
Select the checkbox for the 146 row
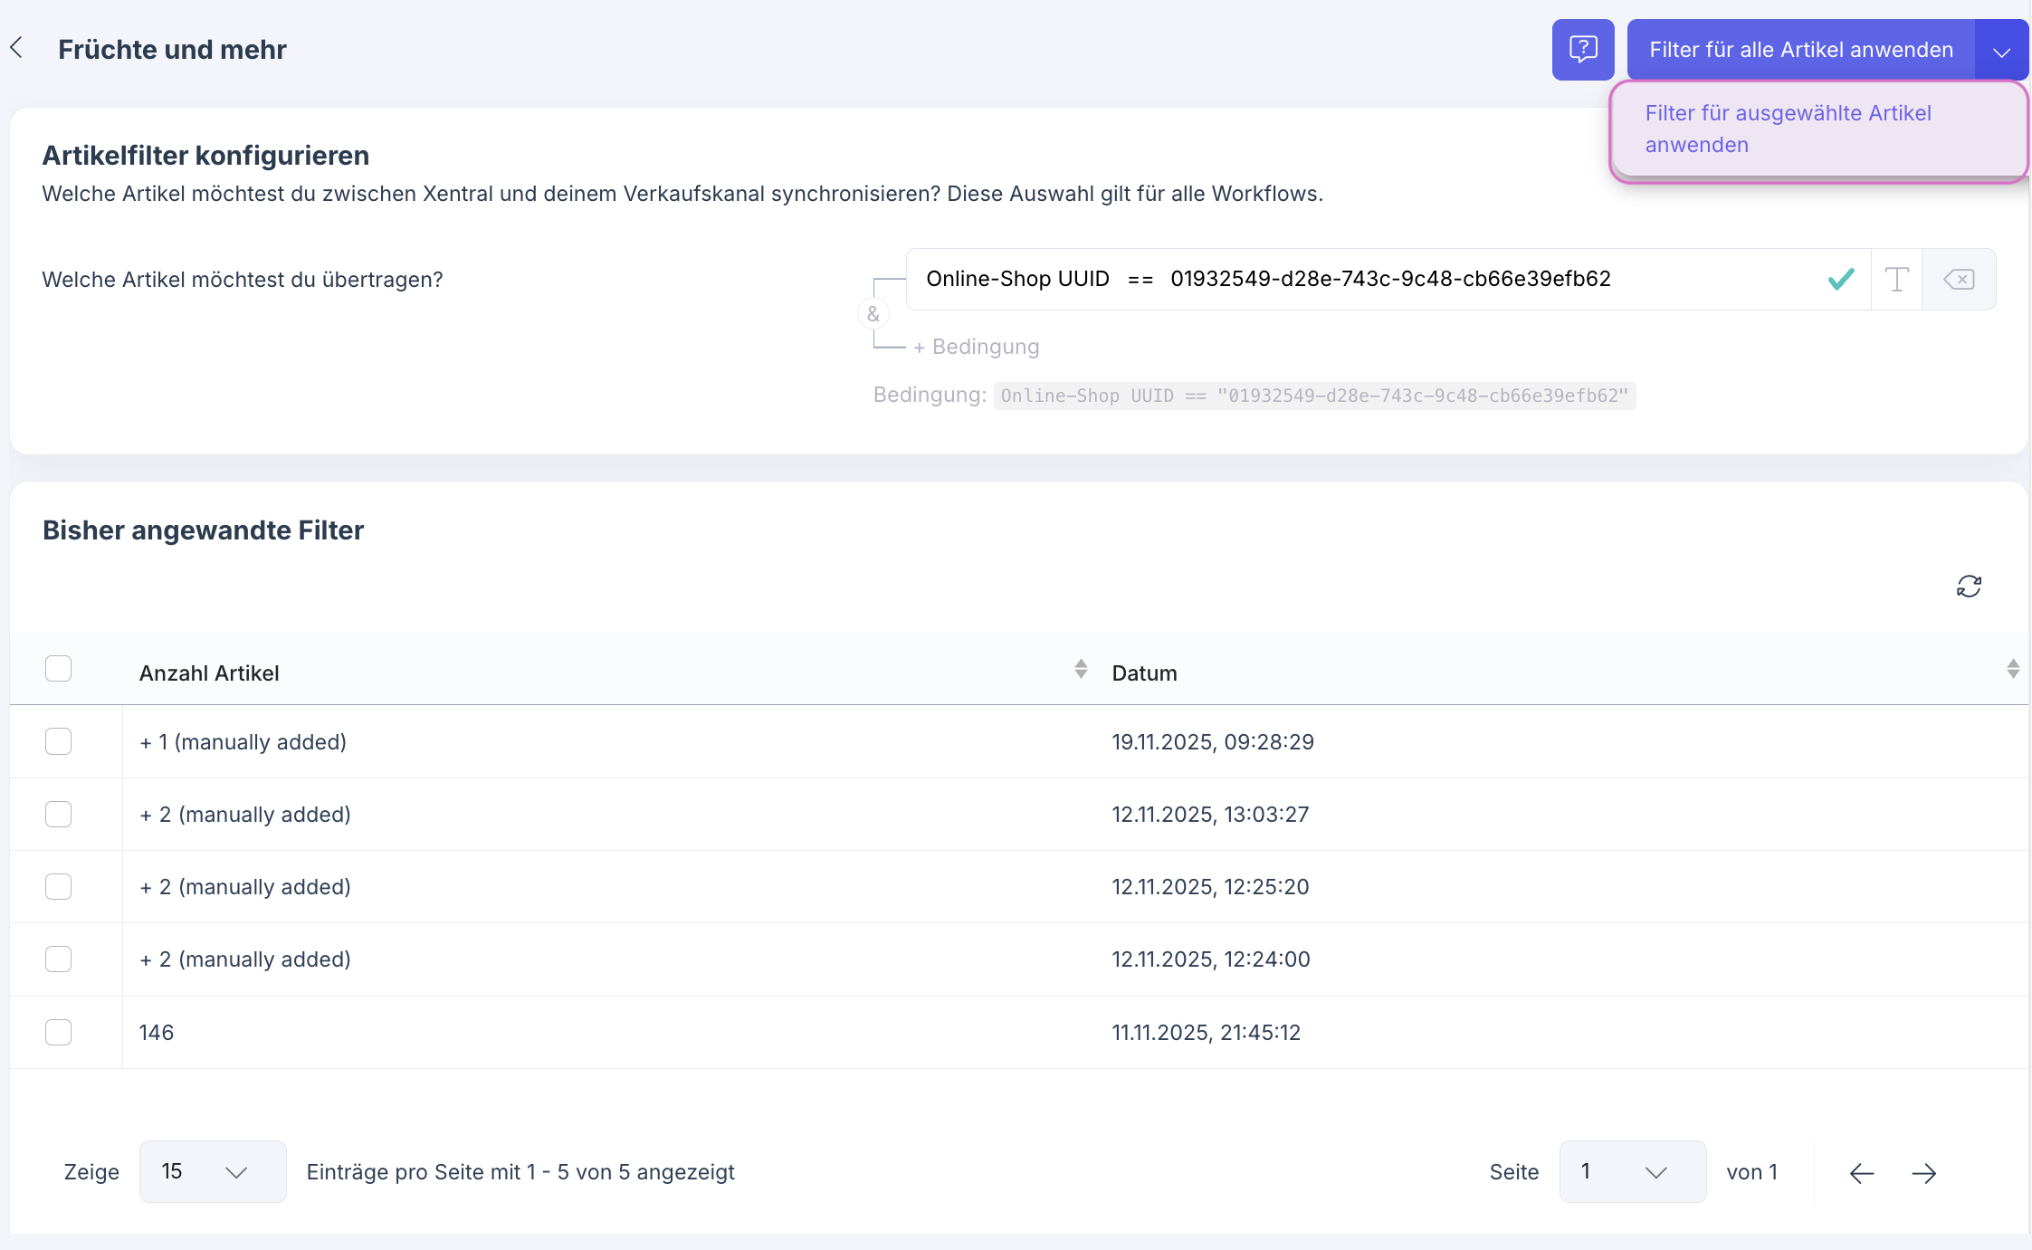59,1032
